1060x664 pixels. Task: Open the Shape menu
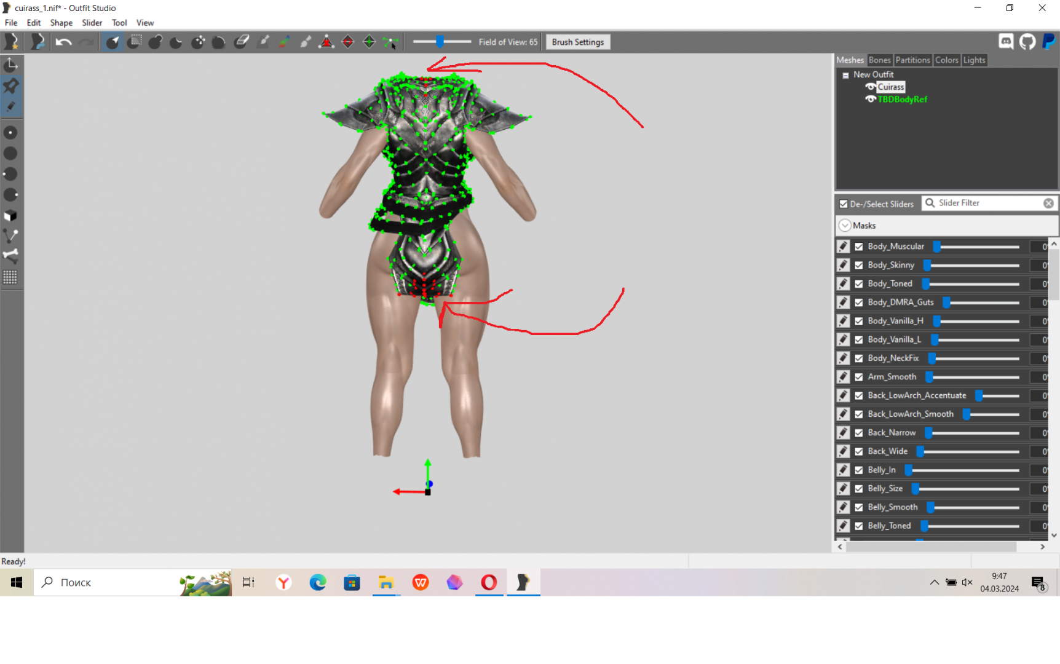coord(61,23)
